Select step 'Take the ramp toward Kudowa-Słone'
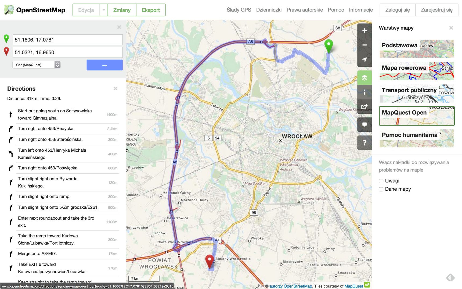This screenshot has height=289, width=462. coord(63,240)
